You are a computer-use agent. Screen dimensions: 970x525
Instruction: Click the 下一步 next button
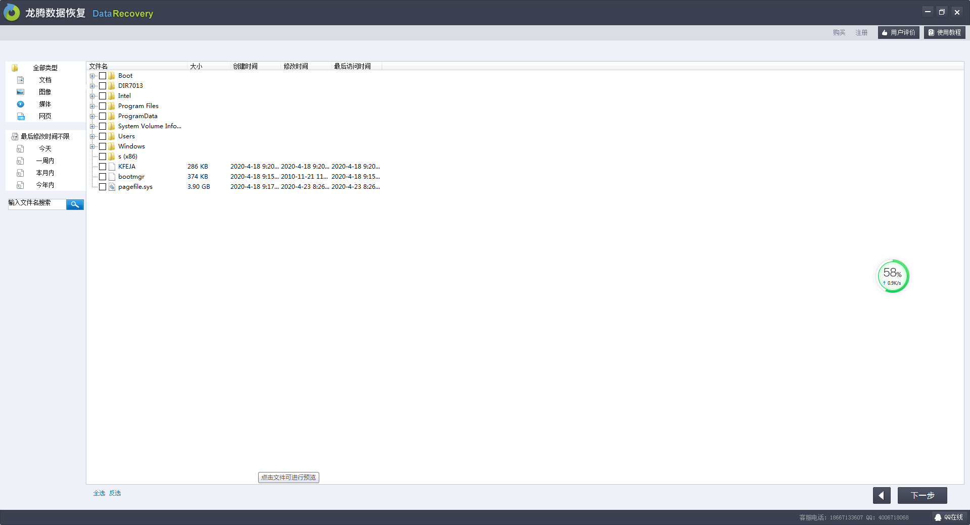[922, 495]
